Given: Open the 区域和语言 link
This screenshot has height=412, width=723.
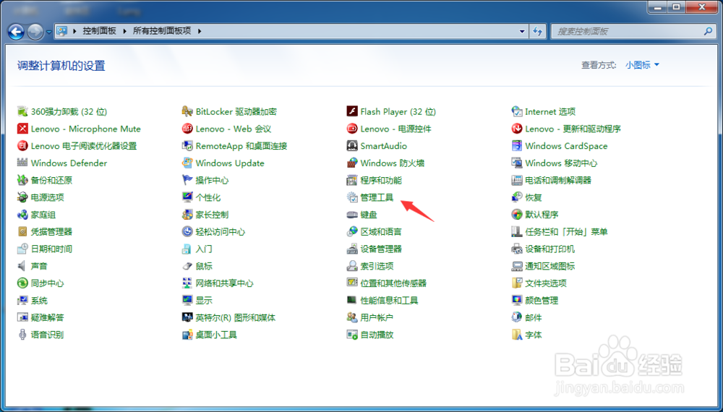Looking at the screenshot, I should pyautogui.click(x=381, y=232).
